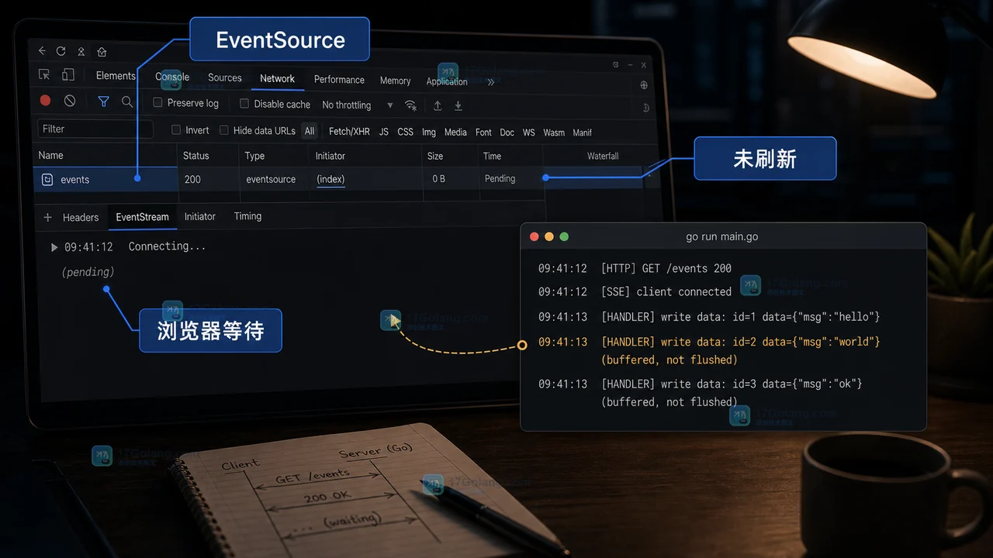Click the moon icon under the globe
This screenshot has height=558, width=993.
(646, 108)
